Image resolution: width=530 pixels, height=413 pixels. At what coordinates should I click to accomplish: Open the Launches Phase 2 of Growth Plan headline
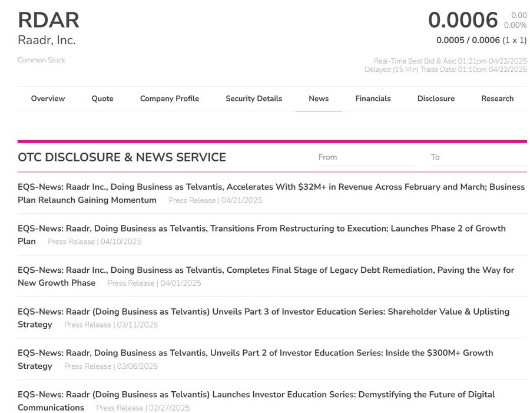pos(261,234)
